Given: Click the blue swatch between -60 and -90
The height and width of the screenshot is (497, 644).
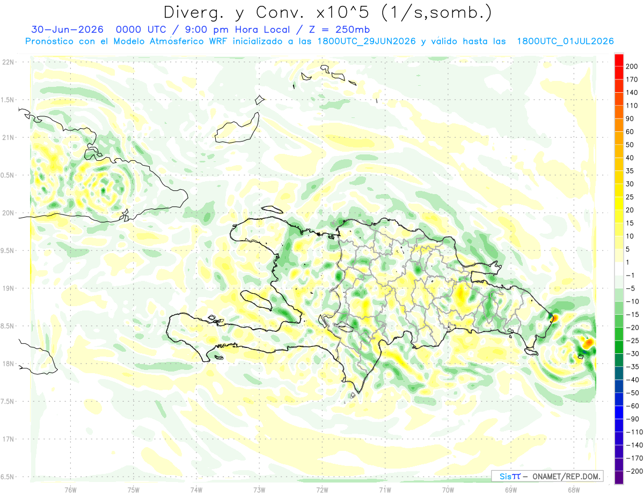Looking at the screenshot, I should tap(619, 412).
